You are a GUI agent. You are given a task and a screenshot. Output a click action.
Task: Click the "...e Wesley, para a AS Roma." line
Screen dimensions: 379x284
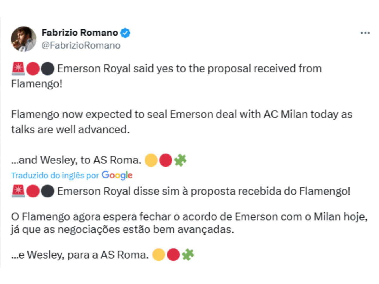coord(80,255)
